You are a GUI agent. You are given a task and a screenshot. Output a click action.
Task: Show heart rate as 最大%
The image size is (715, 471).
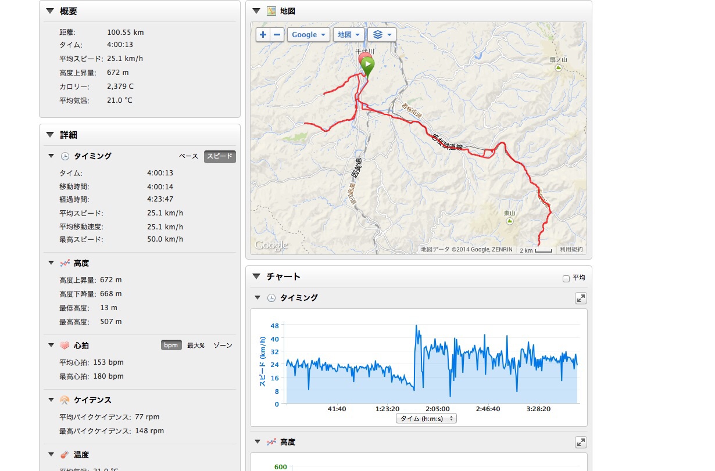click(x=196, y=346)
